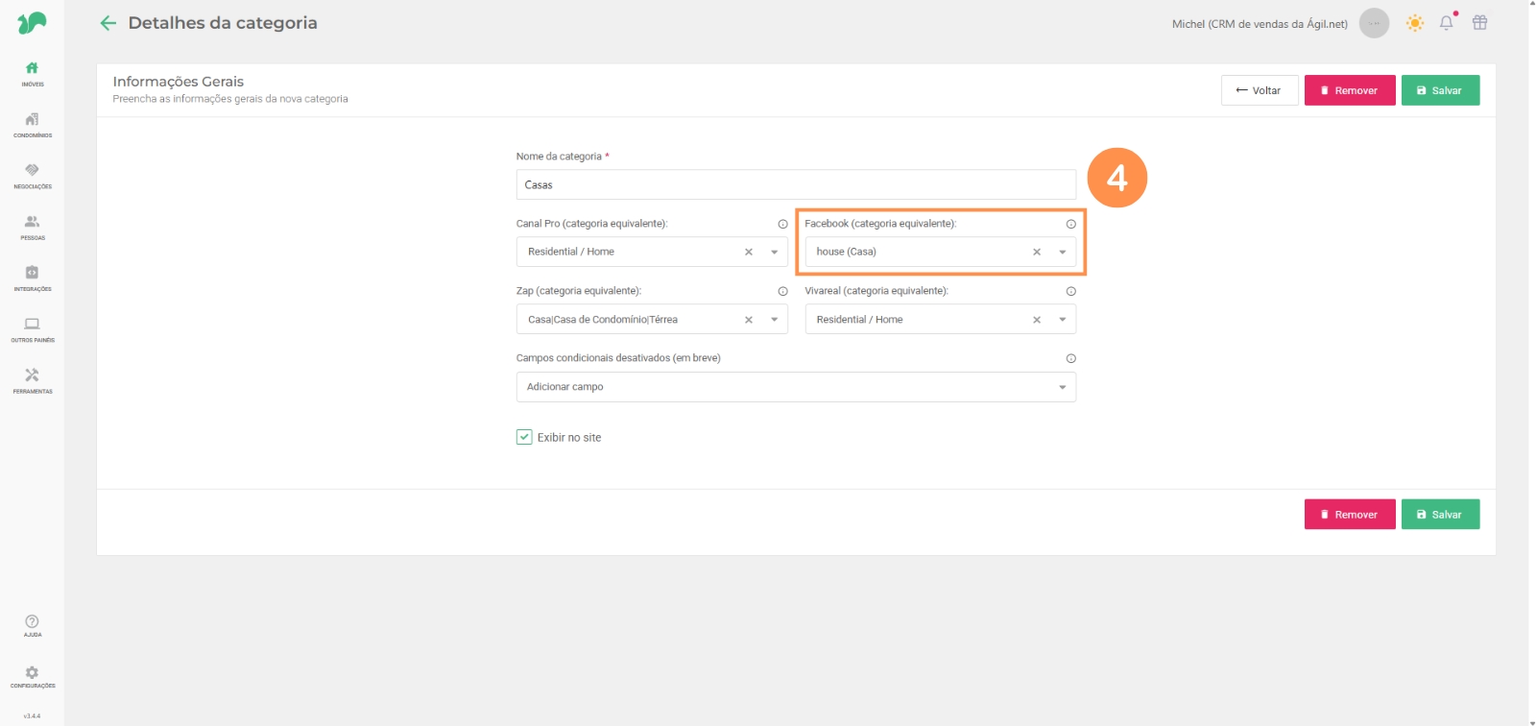Uncheck the Exibir no site checkbox
This screenshot has width=1536, height=726.
point(524,437)
